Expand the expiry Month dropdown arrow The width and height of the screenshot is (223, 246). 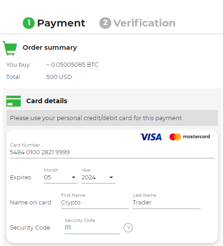(x=73, y=178)
